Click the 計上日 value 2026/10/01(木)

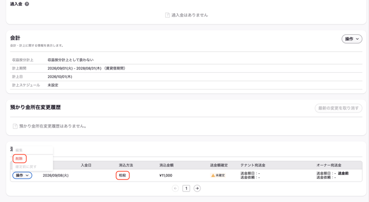coord(60,77)
